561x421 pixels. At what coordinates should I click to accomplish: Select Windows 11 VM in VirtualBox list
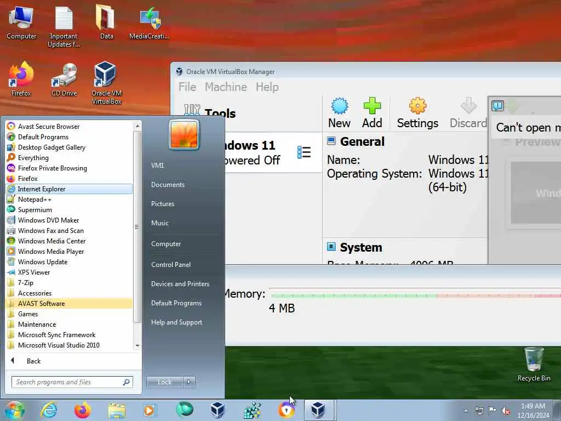tap(273, 152)
